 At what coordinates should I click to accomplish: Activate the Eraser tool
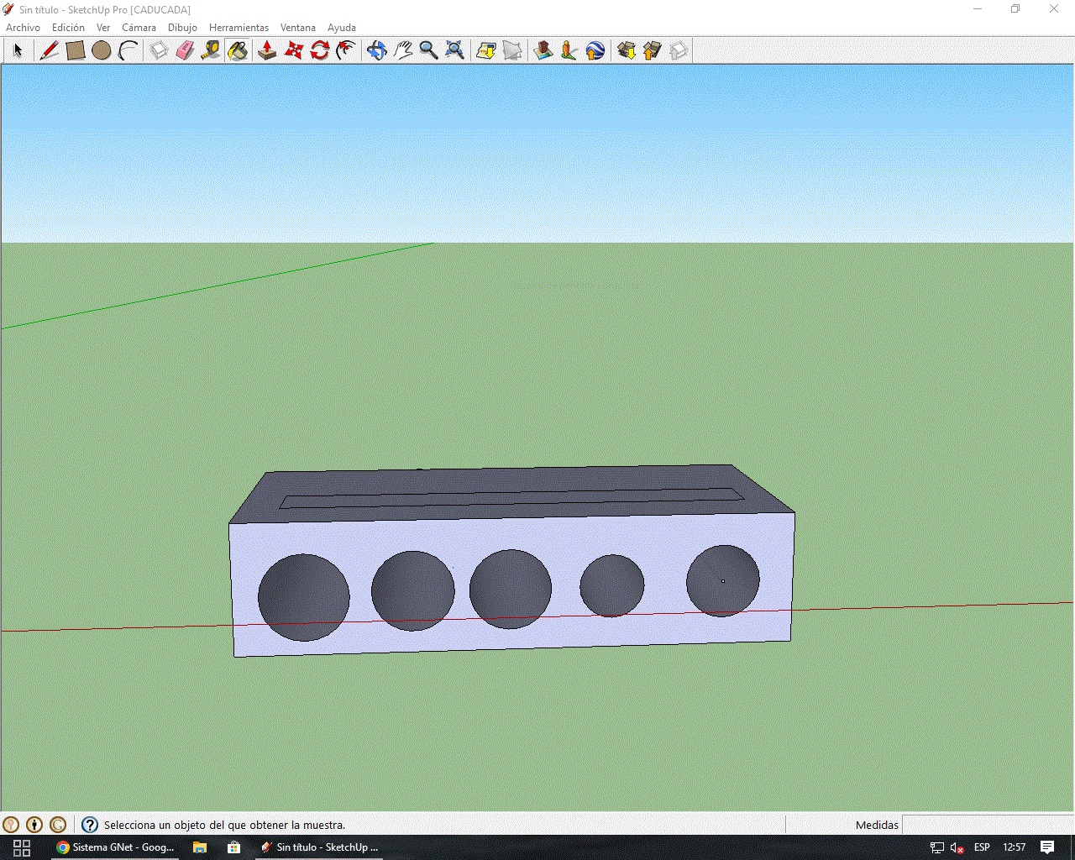coord(185,51)
